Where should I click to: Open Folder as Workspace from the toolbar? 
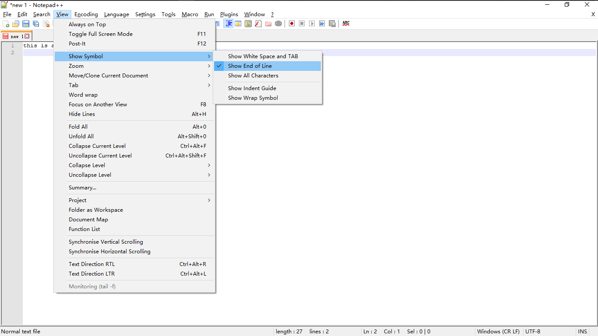click(x=268, y=23)
